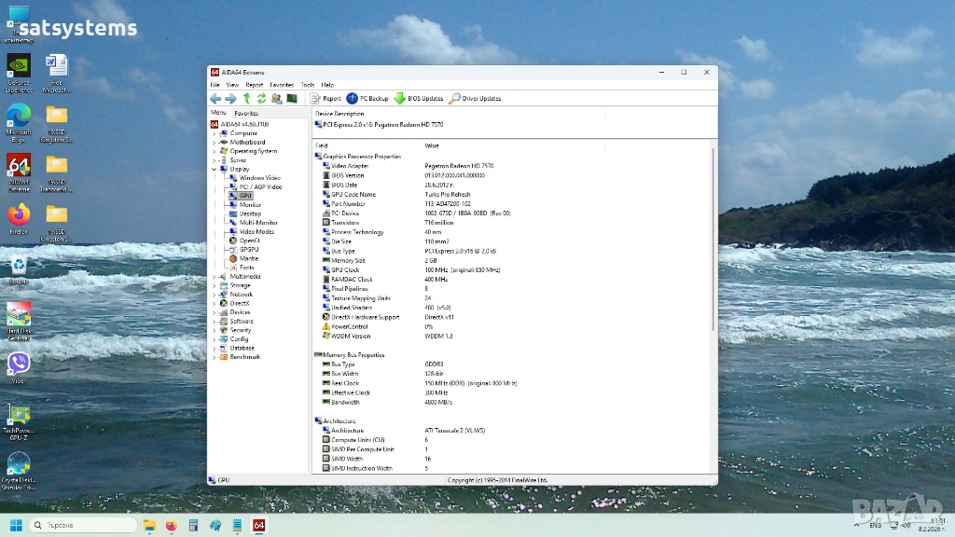Open the Favorites menu
Image resolution: width=955 pixels, height=537 pixels.
point(281,85)
